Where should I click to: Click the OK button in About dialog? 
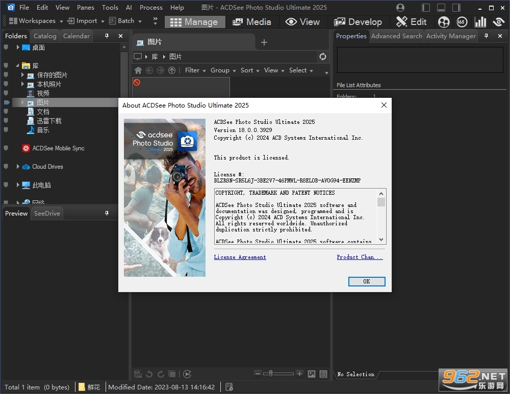click(x=367, y=281)
